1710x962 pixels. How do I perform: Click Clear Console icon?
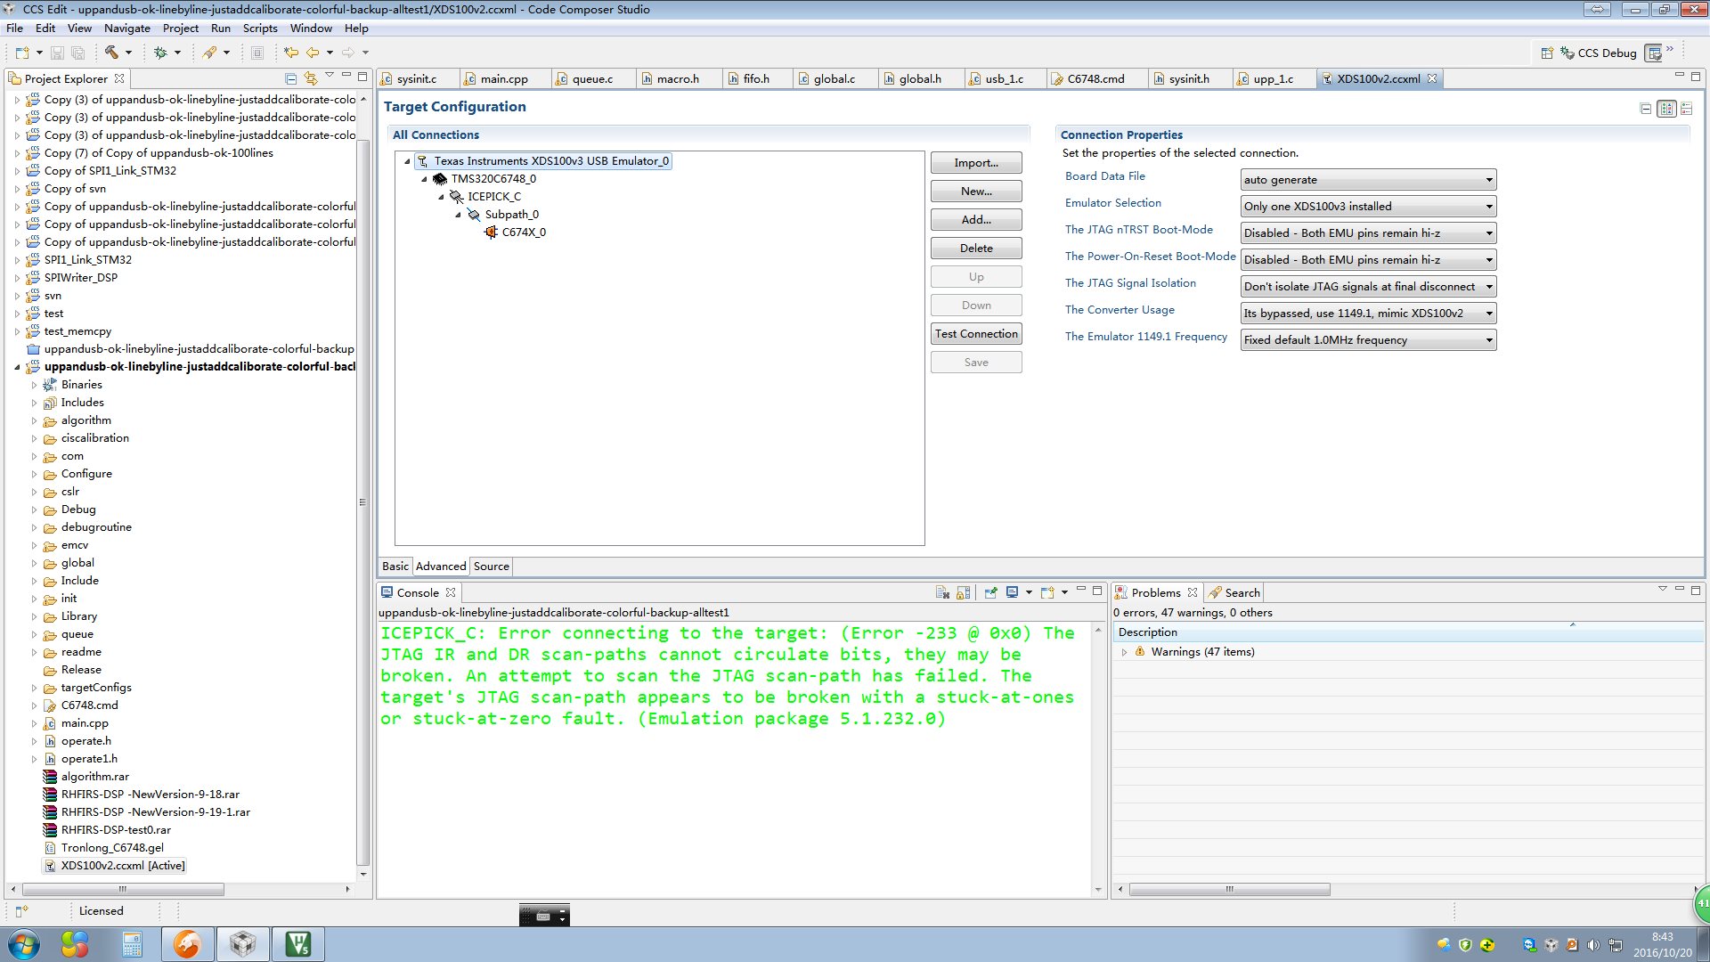942,592
